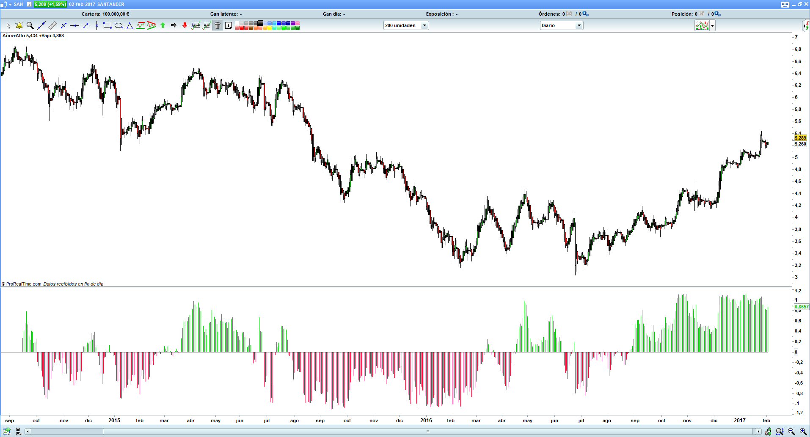Image resolution: width=810 pixels, height=437 pixels.
Task: Select the horizontal line drawing tool
Action: pos(74,26)
